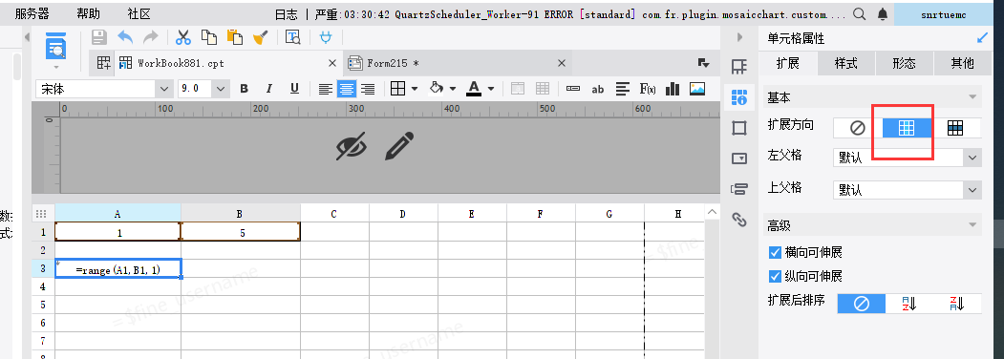
Task: Select ascending sort after expansion
Action: point(909,304)
